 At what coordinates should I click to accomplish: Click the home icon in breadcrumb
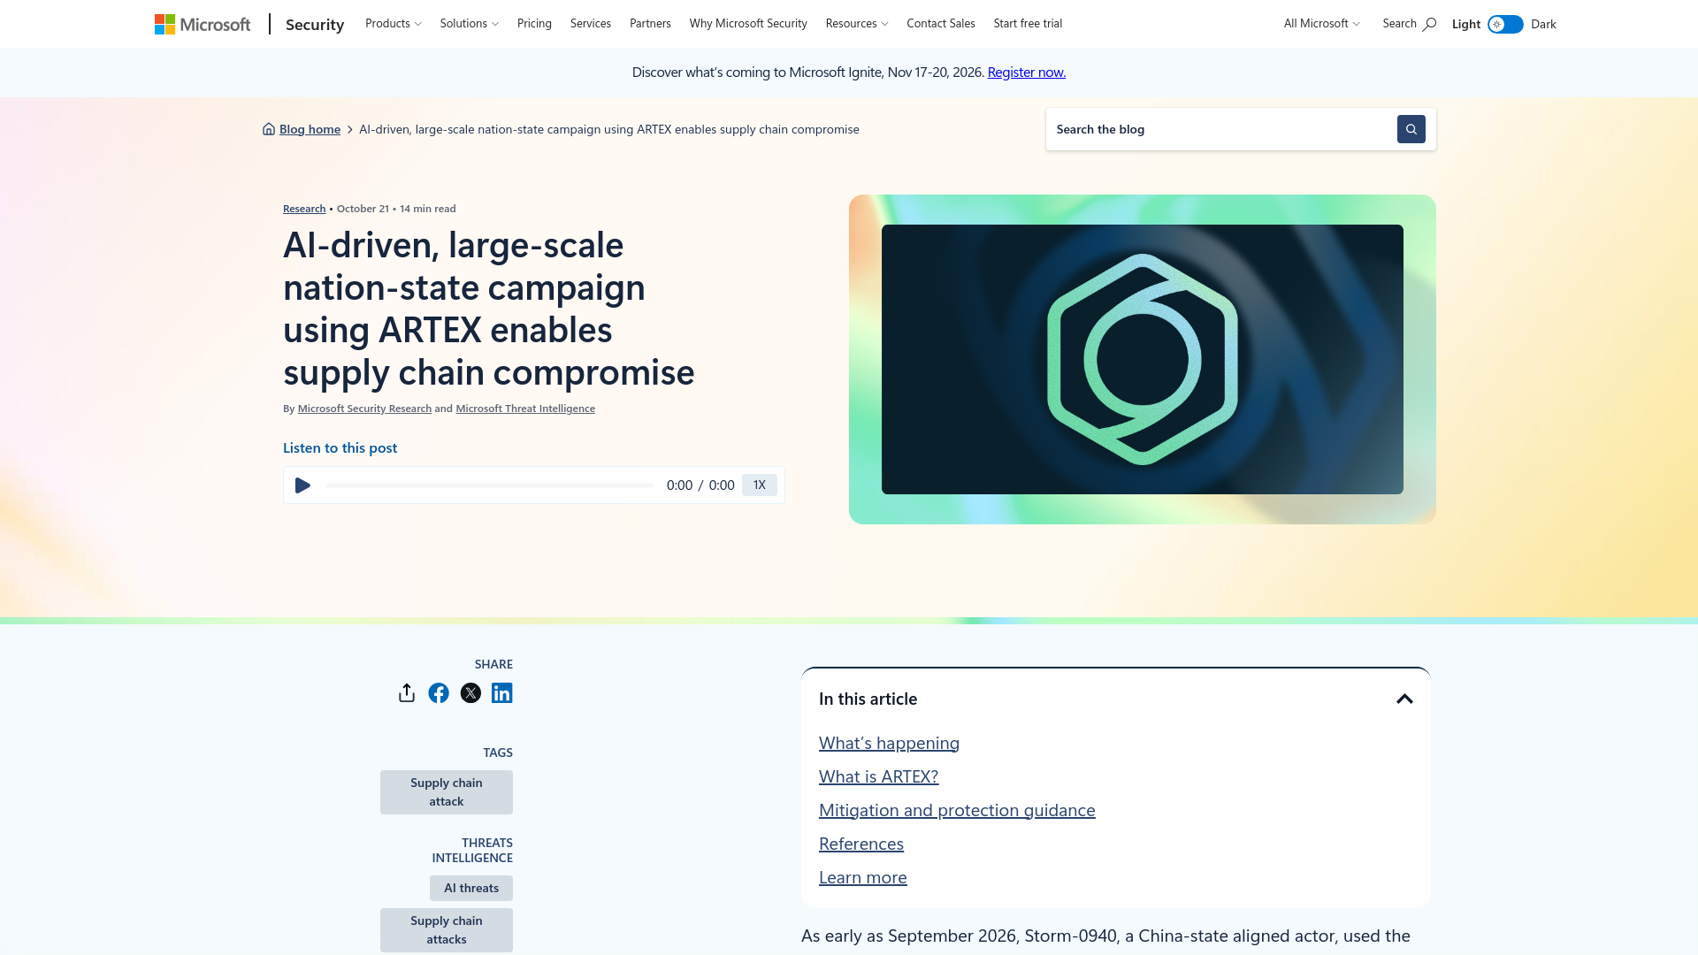[x=269, y=129]
